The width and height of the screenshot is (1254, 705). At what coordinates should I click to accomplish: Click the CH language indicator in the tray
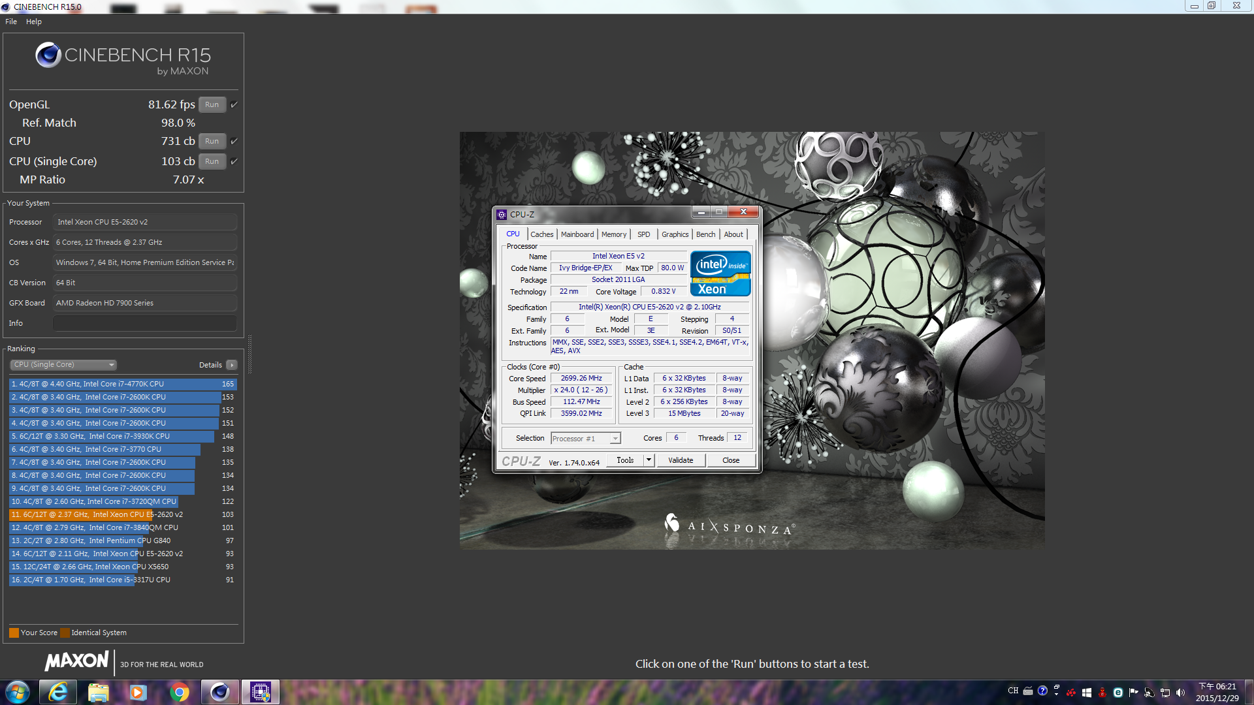(x=1013, y=691)
